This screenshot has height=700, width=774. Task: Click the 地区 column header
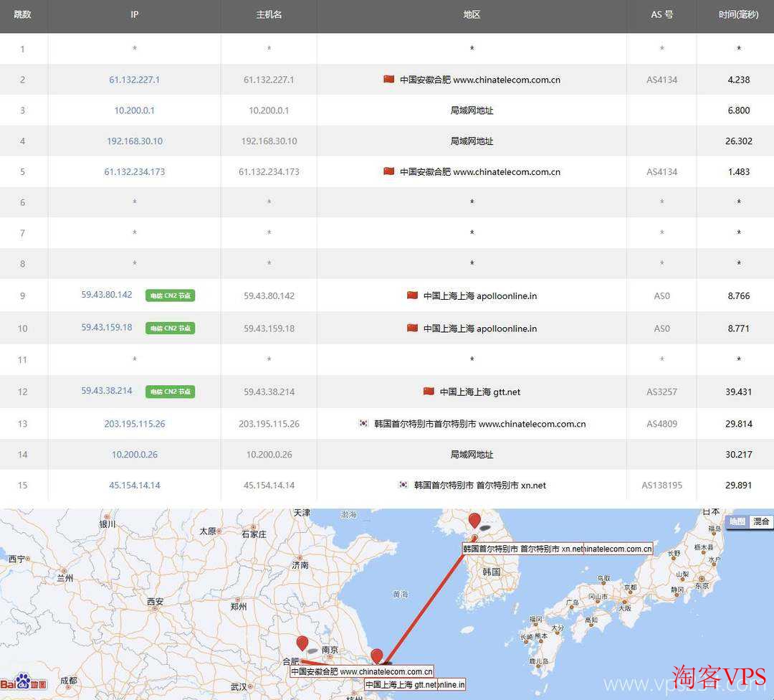point(472,15)
